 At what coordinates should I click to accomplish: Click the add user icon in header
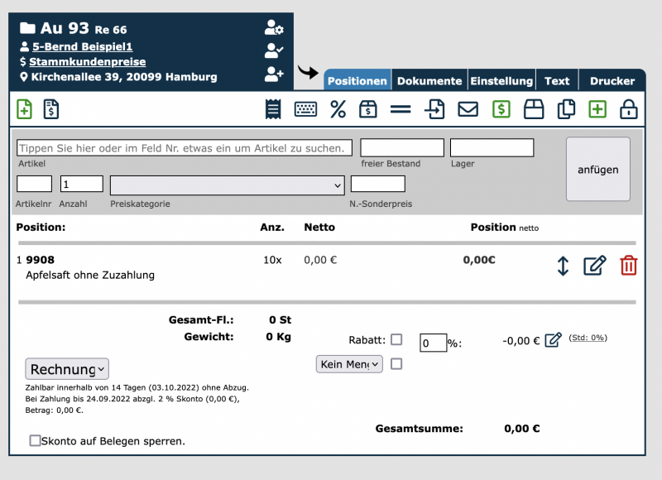coord(274,74)
